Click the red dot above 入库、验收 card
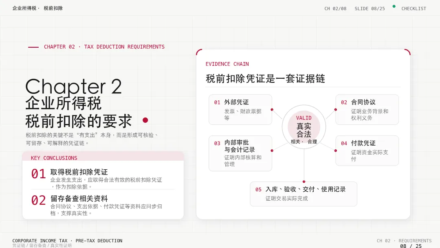440x248 pixels. pyautogui.click(x=304, y=182)
